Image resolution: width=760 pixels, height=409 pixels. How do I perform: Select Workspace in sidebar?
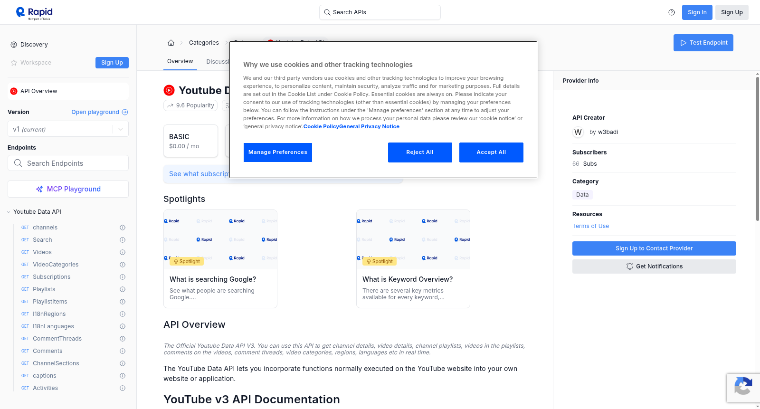click(x=36, y=63)
